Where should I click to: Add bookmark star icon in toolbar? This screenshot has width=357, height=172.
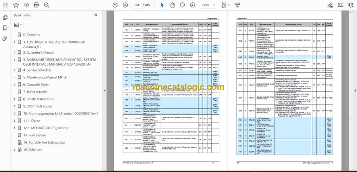click(16, 5)
